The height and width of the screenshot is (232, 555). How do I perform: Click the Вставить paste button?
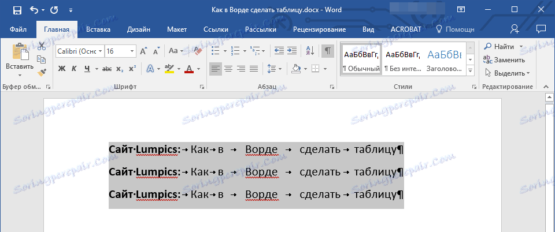pyautogui.click(x=20, y=56)
